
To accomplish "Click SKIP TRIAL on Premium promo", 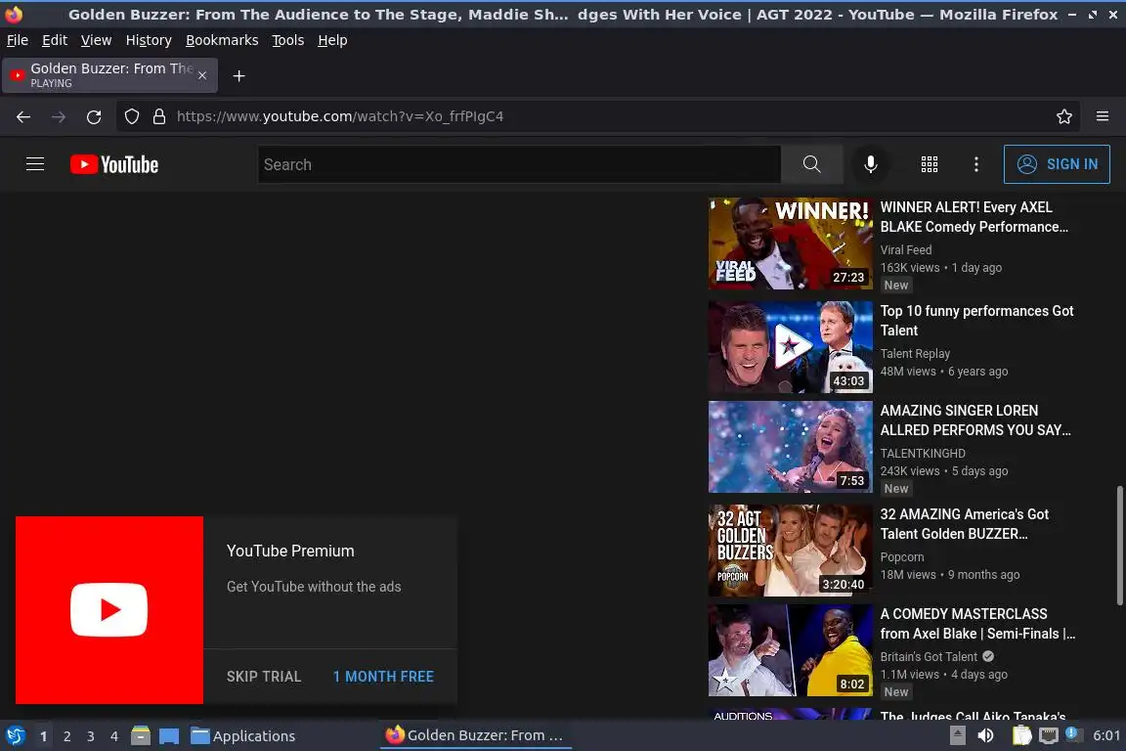I will point(264,677).
